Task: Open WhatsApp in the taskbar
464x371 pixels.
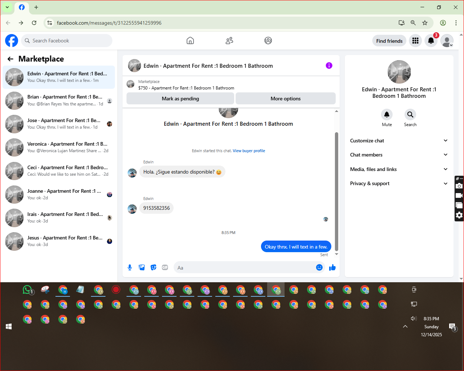Action: pyautogui.click(x=28, y=290)
